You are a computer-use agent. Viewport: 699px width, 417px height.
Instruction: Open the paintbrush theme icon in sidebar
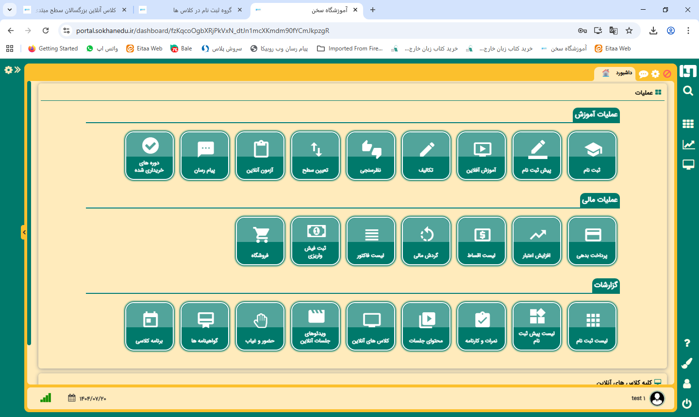point(687,363)
